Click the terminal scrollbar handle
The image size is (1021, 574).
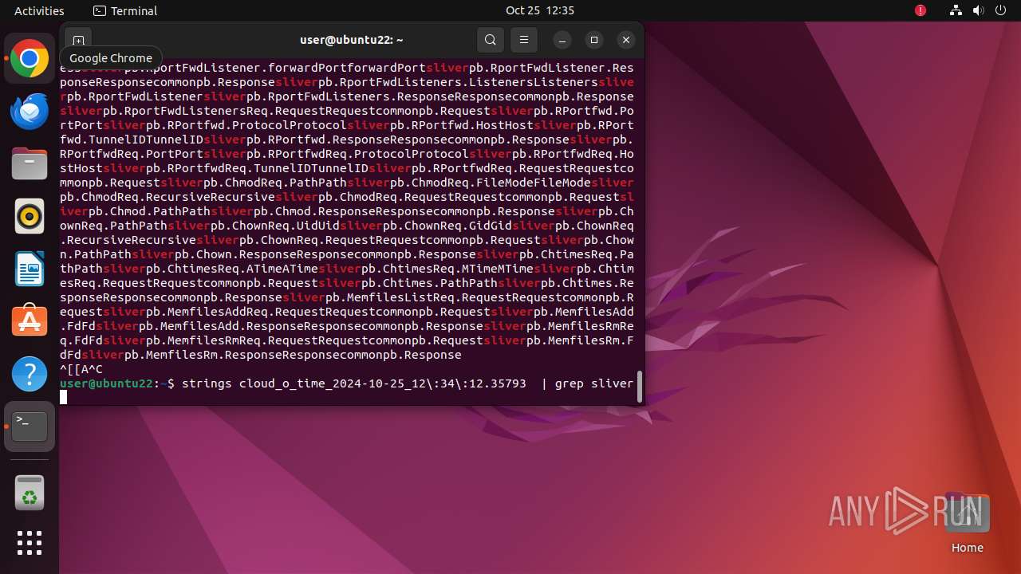[639, 386]
